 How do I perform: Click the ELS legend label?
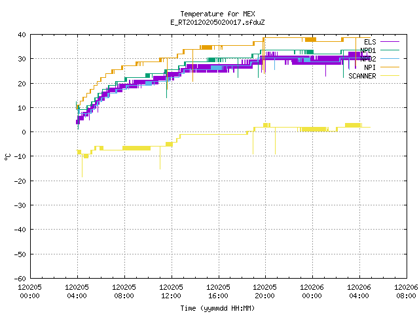click(370, 42)
